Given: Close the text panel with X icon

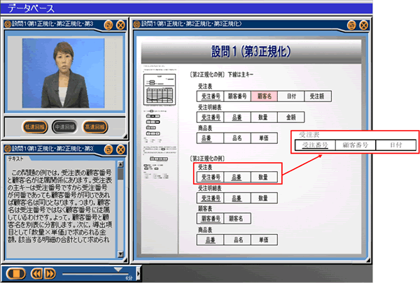Looking at the screenshot, I should click(x=120, y=149).
